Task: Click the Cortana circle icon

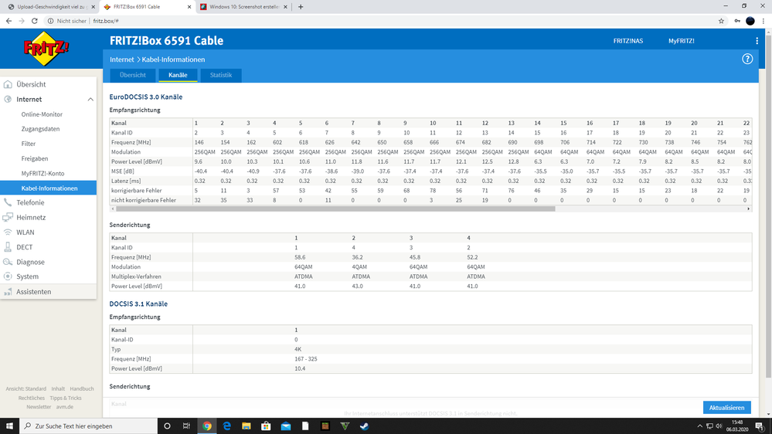Action: pos(167,426)
